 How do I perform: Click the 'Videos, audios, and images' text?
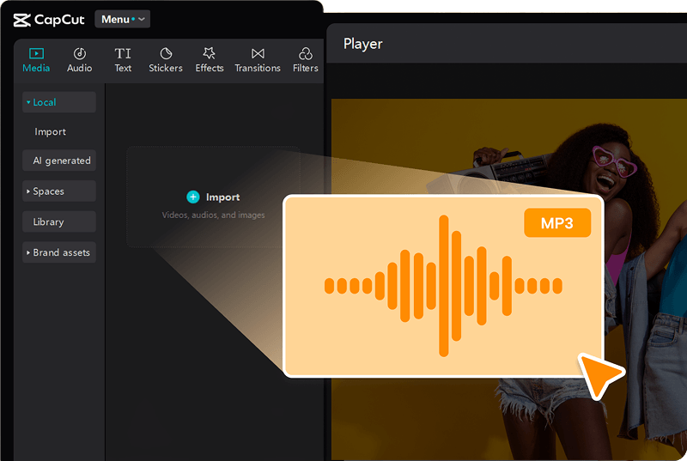coord(213,215)
